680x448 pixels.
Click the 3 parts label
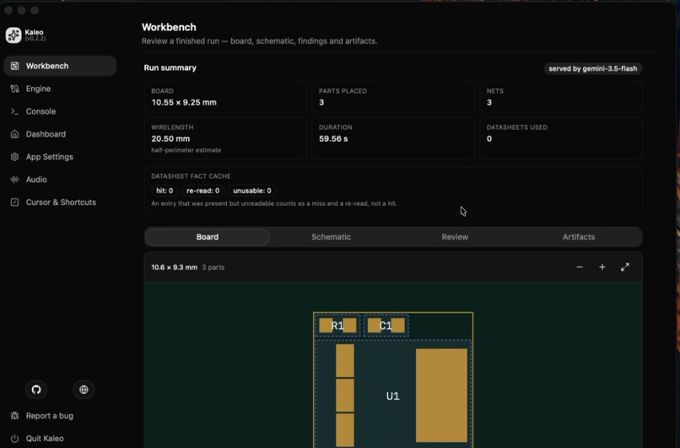(x=213, y=267)
